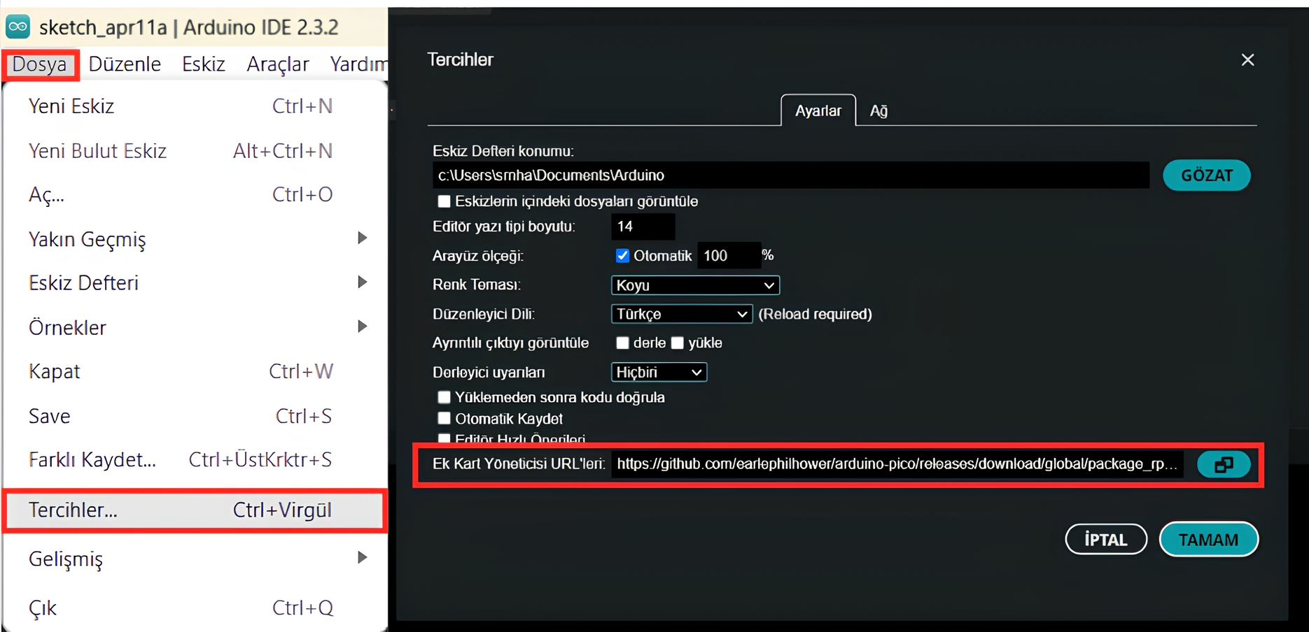Toggle Editör Hızlı Önerileri checkbox

pos(444,438)
